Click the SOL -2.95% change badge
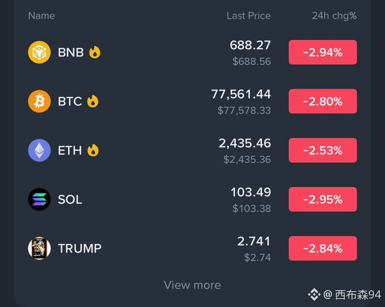Image resolution: width=385 pixels, height=307 pixels. 323,199
